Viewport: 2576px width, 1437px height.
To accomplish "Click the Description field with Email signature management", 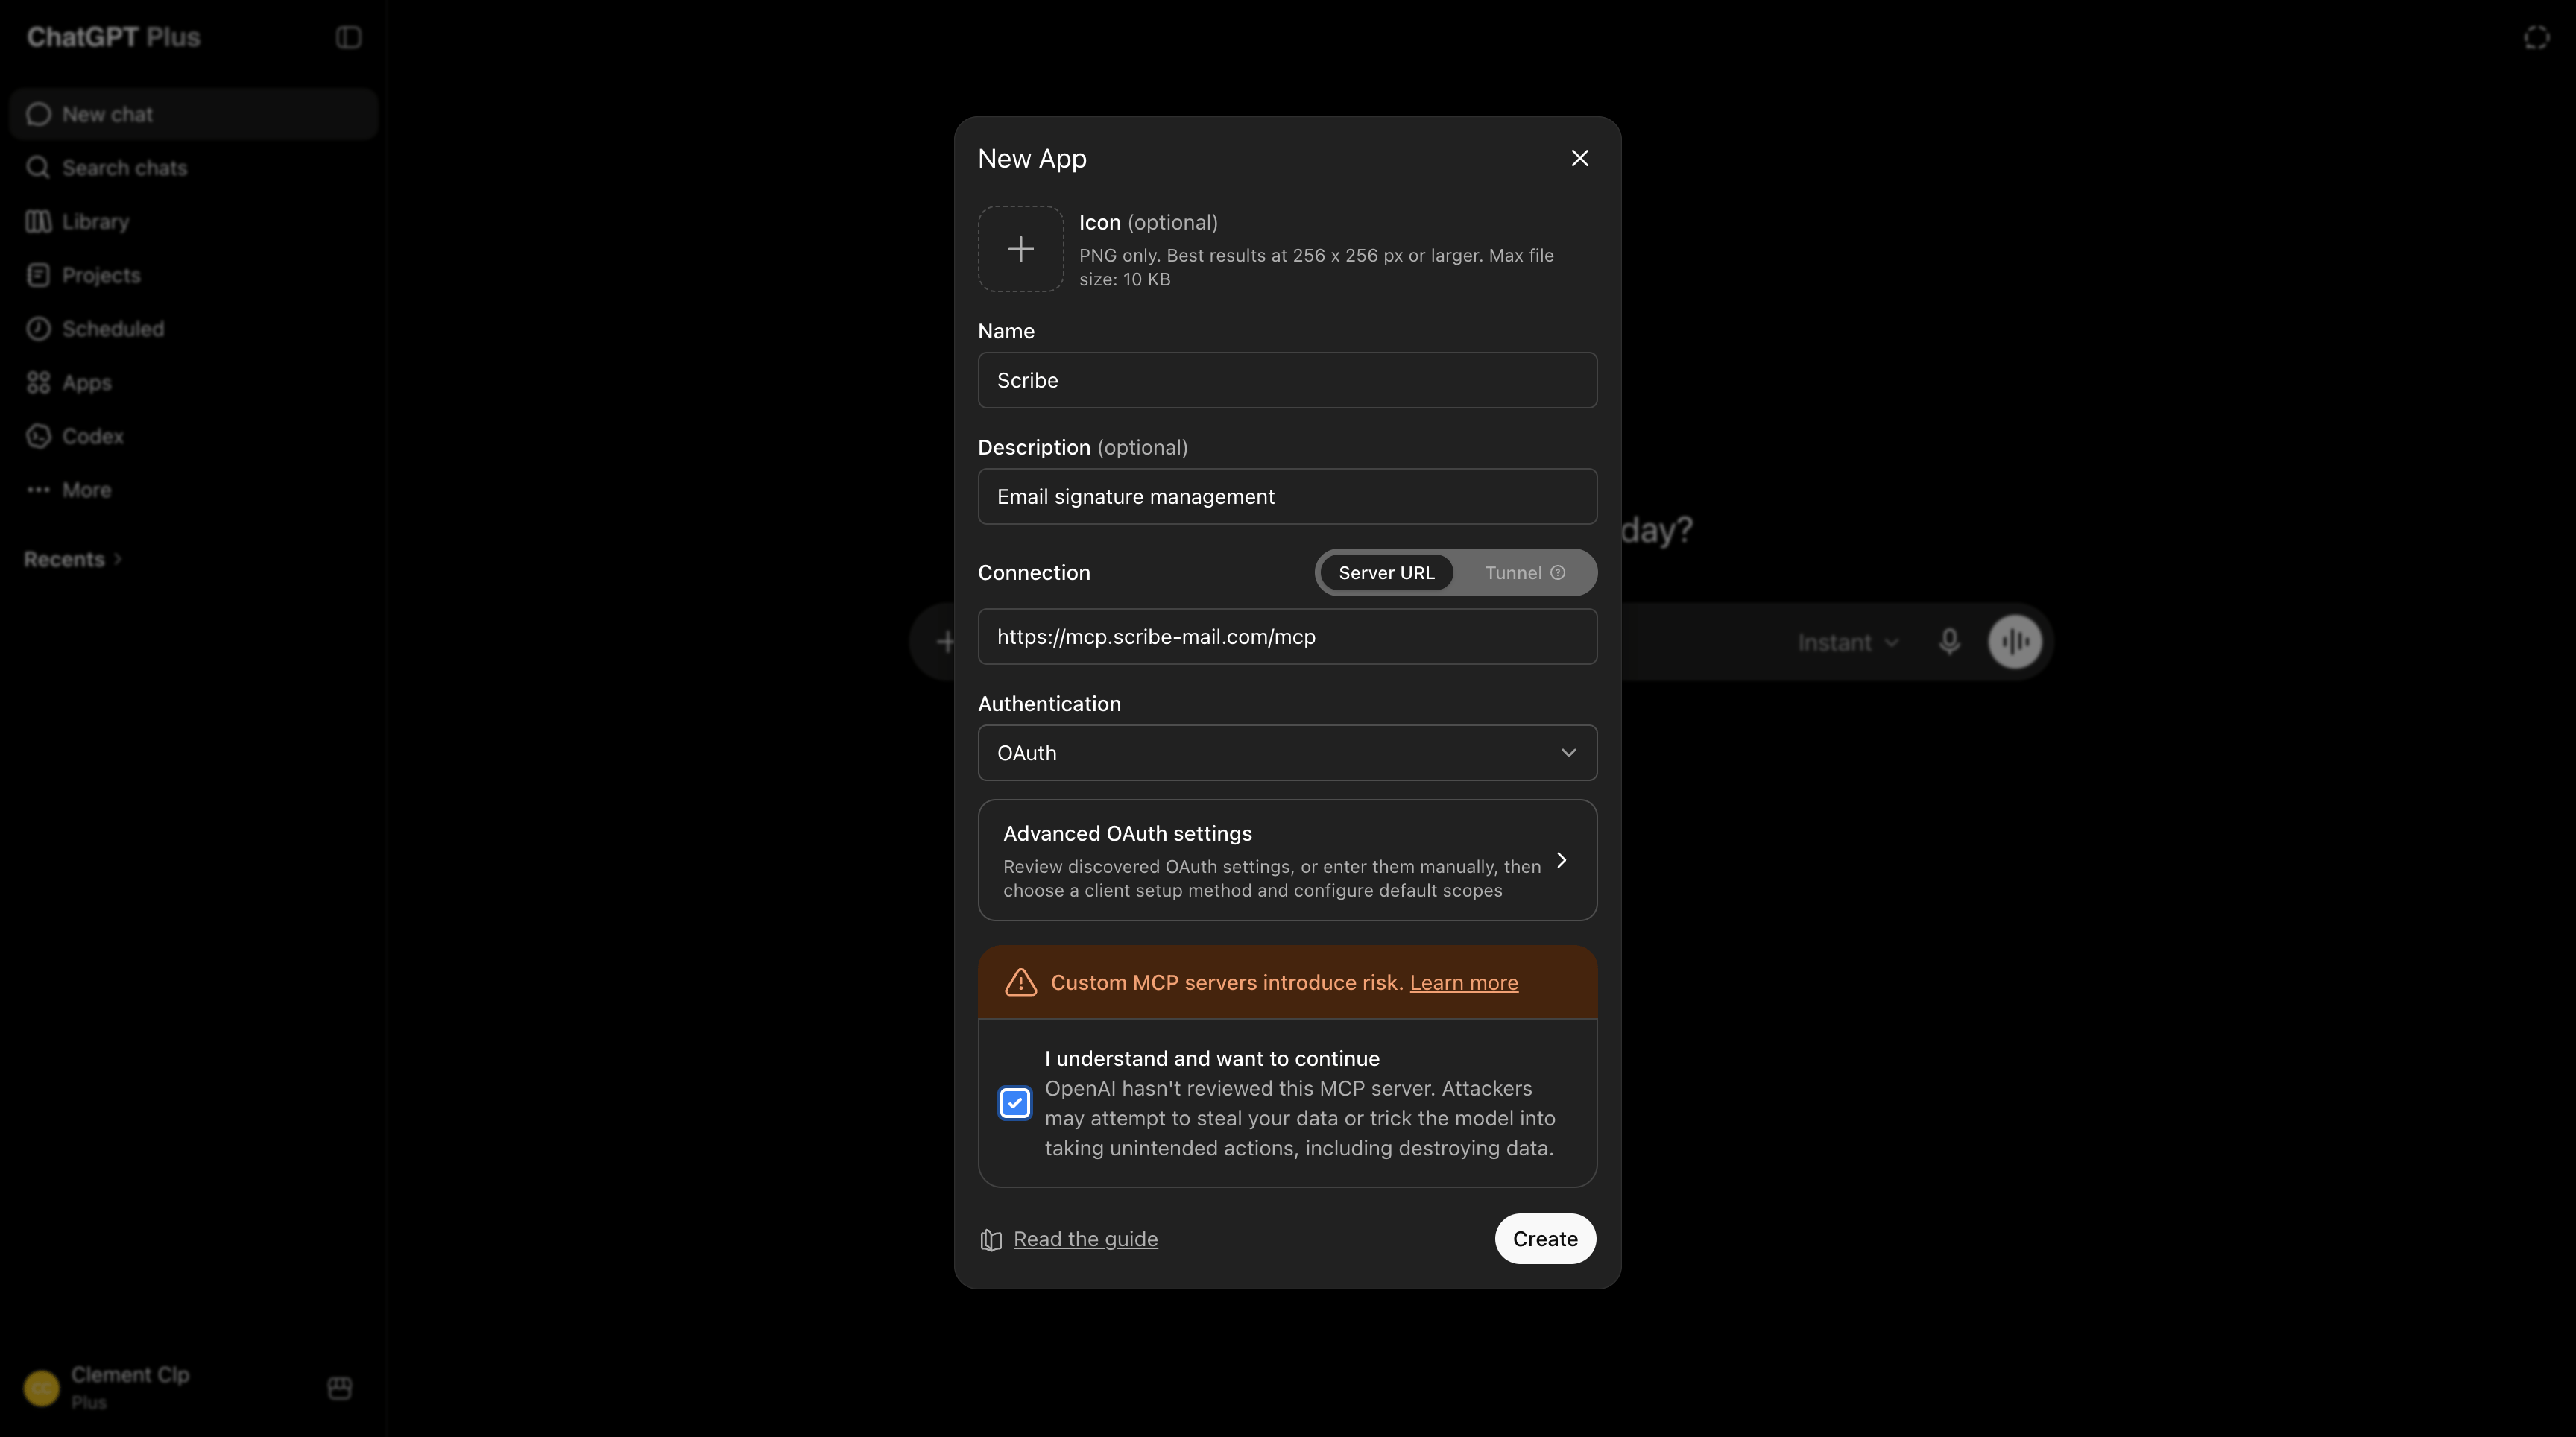I will point(1287,497).
